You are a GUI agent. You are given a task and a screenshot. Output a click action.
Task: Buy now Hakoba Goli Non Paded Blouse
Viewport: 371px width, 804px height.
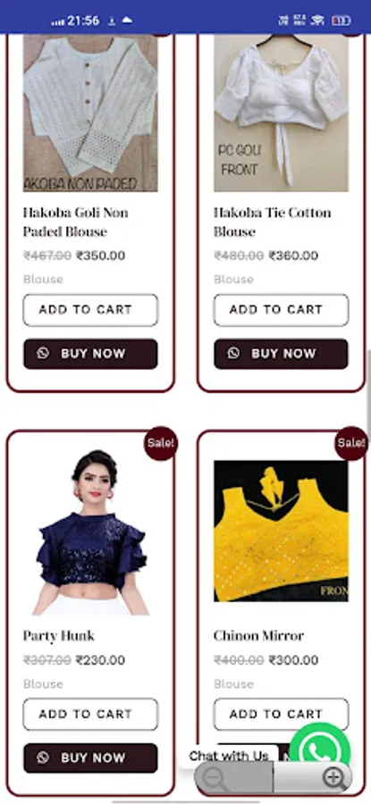pos(90,354)
